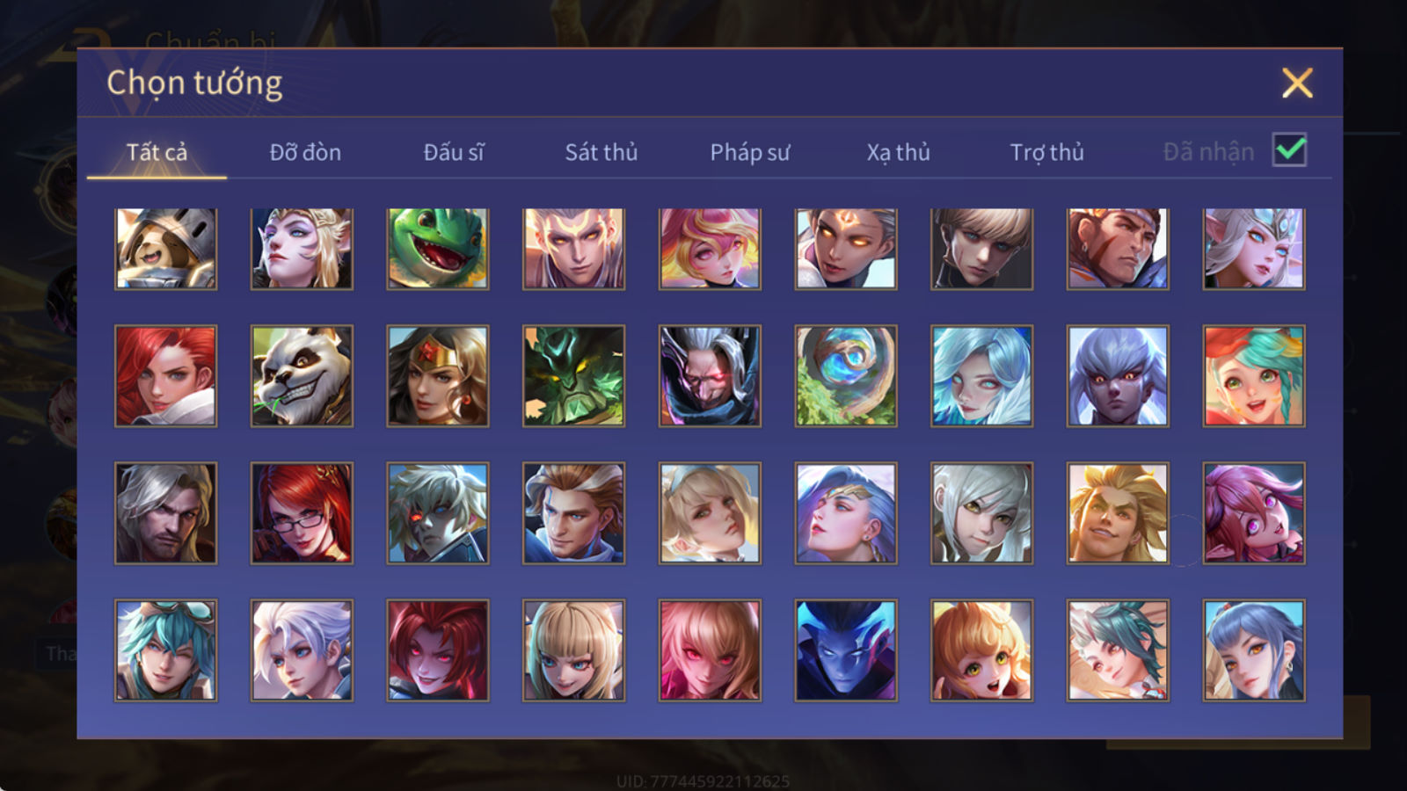Viewport: 1407px width, 791px height.
Task: Select the green frog hero portrait
Action: 438,249
